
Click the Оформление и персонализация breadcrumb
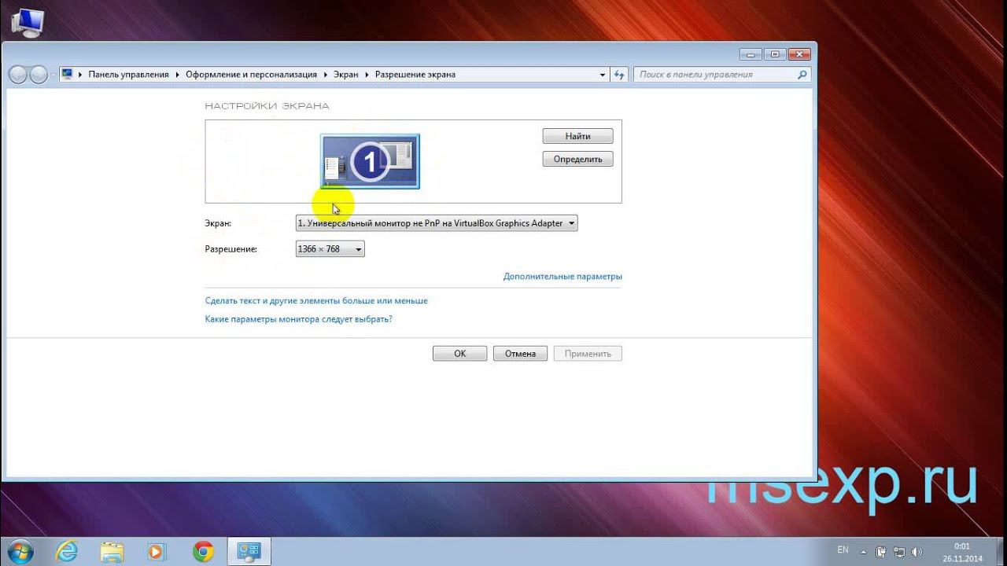click(251, 75)
